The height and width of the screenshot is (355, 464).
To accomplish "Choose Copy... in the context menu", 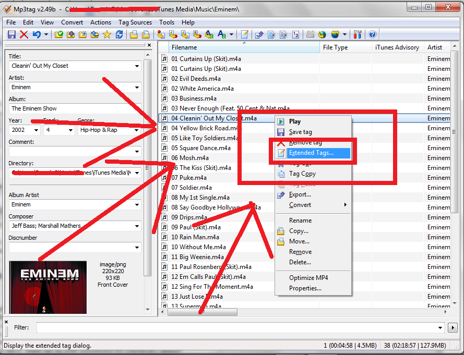I will tap(313, 231).
